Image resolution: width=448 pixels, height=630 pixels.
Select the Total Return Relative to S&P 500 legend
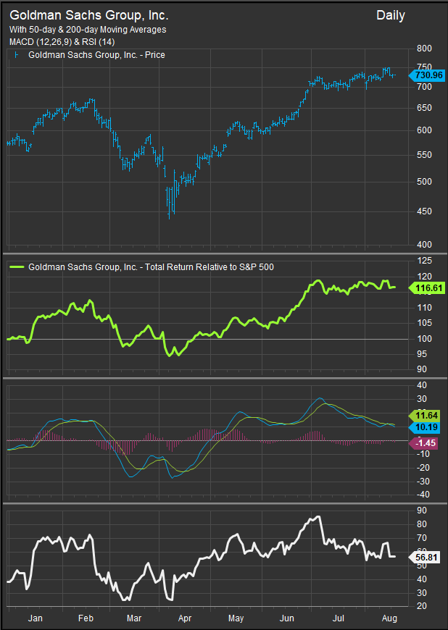pos(151,267)
